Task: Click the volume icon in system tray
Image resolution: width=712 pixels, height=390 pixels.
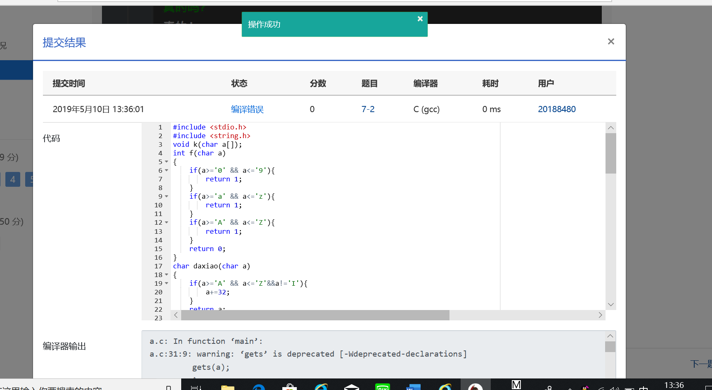Action: pyautogui.click(x=615, y=388)
